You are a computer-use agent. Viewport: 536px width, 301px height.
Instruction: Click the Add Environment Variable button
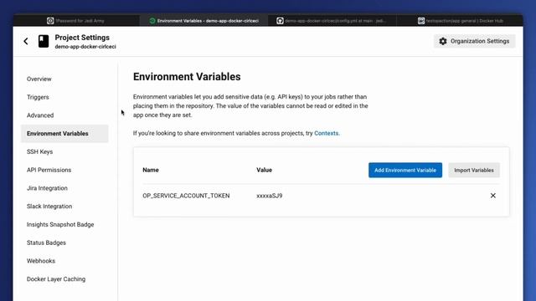[x=405, y=170]
